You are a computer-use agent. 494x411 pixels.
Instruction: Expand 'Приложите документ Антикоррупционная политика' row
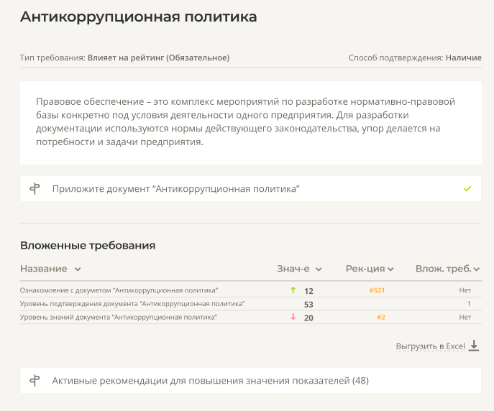click(251, 189)
